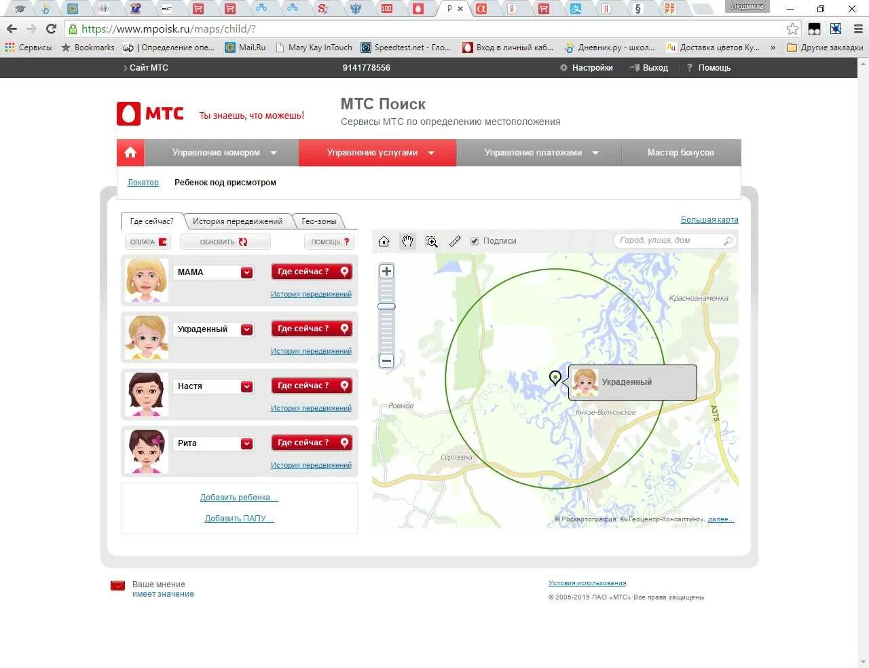Click the ОПЛАТА button

coord(148,242)
